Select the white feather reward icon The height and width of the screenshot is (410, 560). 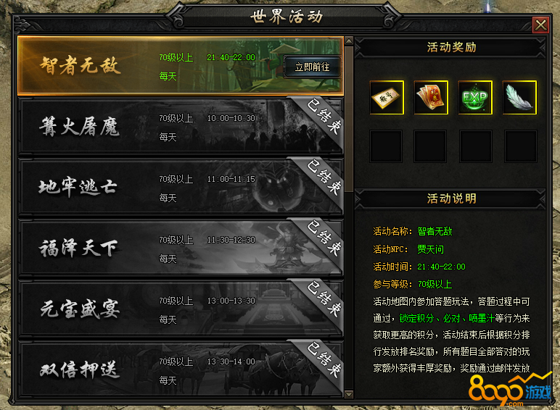(x=519, y=97)
